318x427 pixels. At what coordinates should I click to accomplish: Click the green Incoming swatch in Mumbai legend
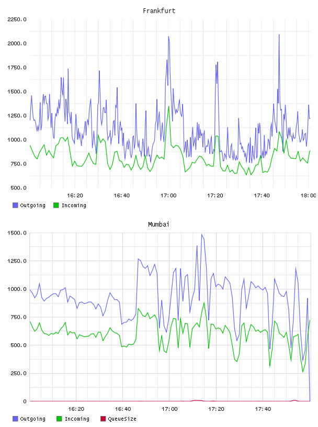(59, 419)
